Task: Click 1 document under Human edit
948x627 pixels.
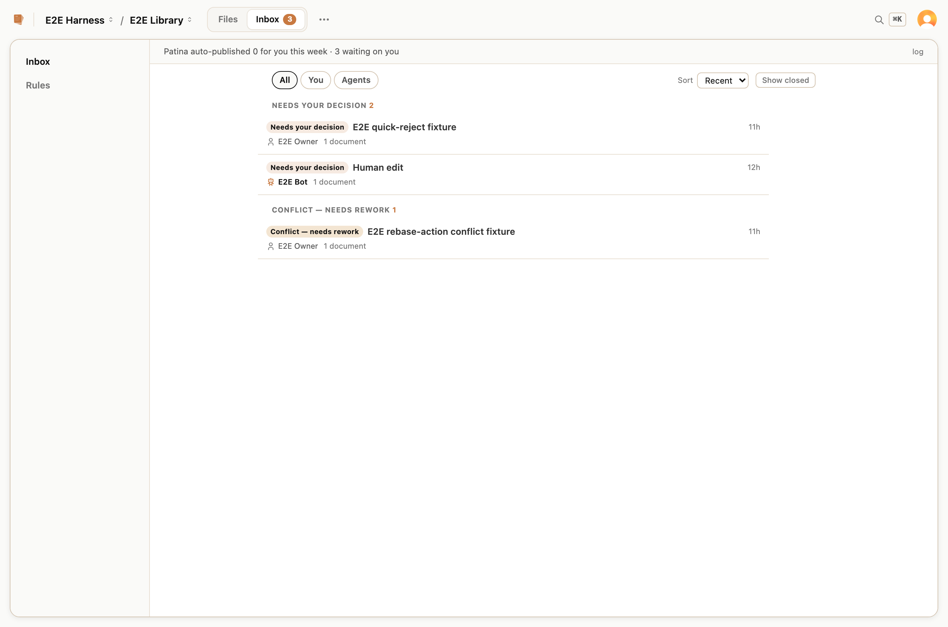Action: pos(334,182)
